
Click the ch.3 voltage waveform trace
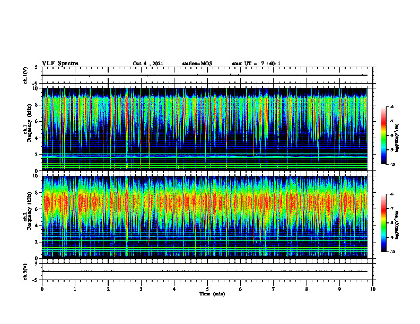click(x=205, y=272)
